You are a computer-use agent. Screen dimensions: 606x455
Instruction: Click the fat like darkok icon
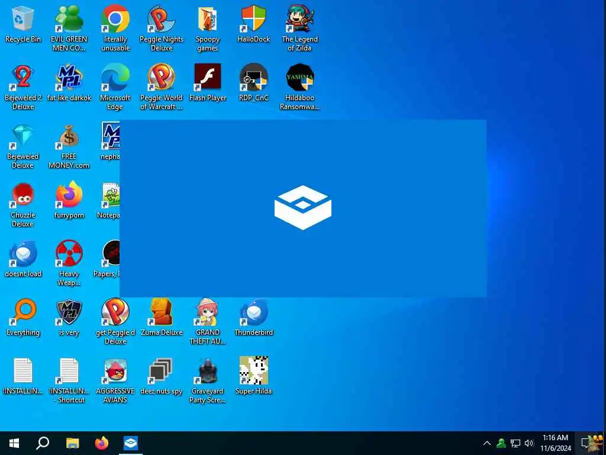[69, 83]
